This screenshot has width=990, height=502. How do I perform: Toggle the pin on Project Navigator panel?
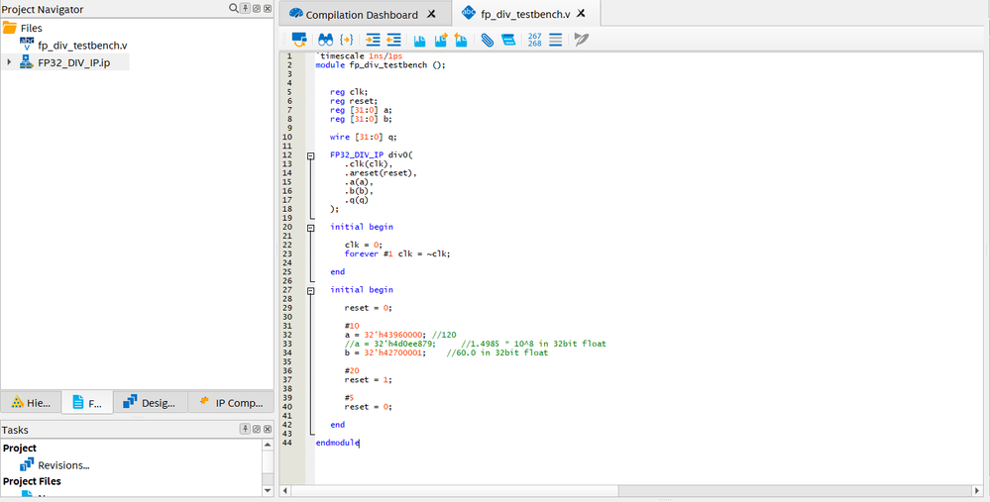[245, 9]
